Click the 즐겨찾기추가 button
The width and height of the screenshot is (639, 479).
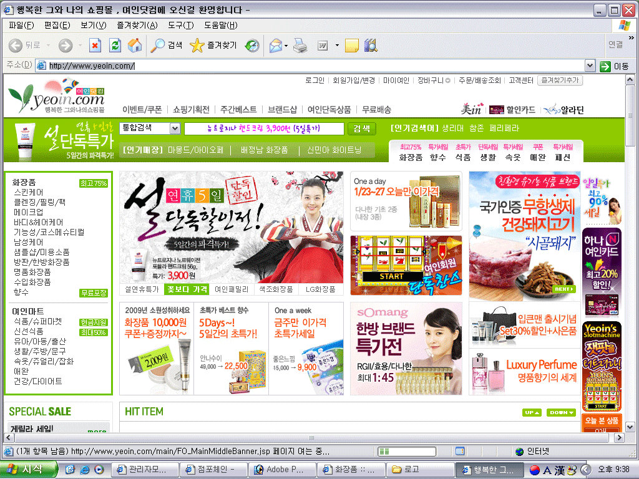tap(560, 80)
